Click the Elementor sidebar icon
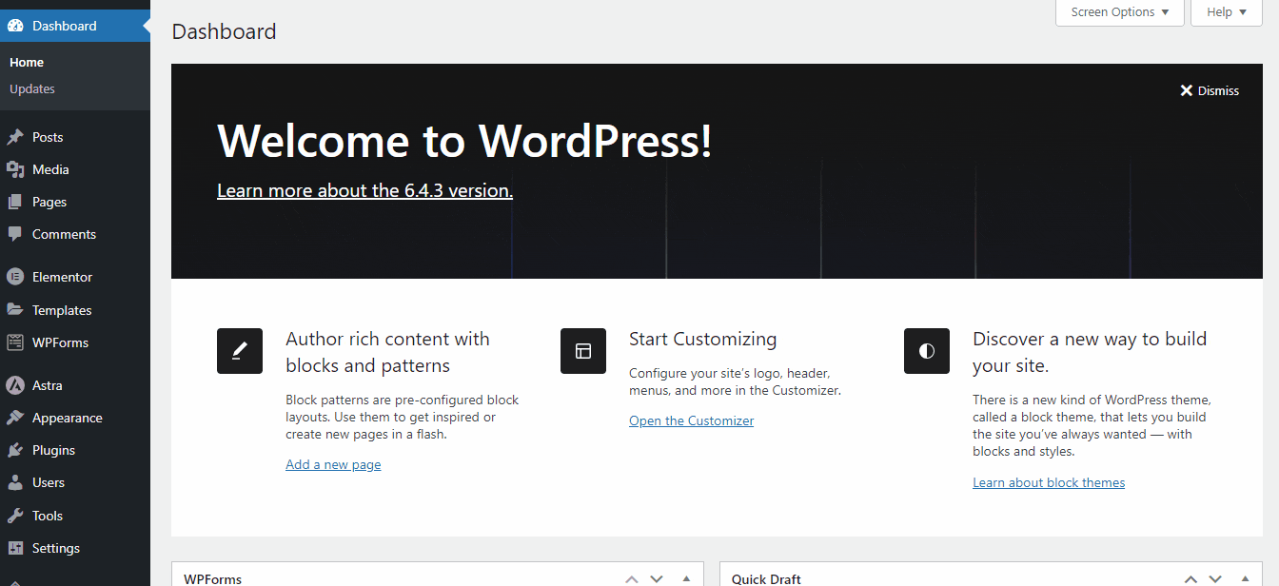Screen dimensions: 1279x586 [x=17, y=277]
